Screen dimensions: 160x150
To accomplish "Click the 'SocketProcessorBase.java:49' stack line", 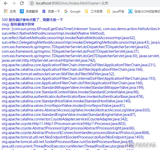I will 68,142.
